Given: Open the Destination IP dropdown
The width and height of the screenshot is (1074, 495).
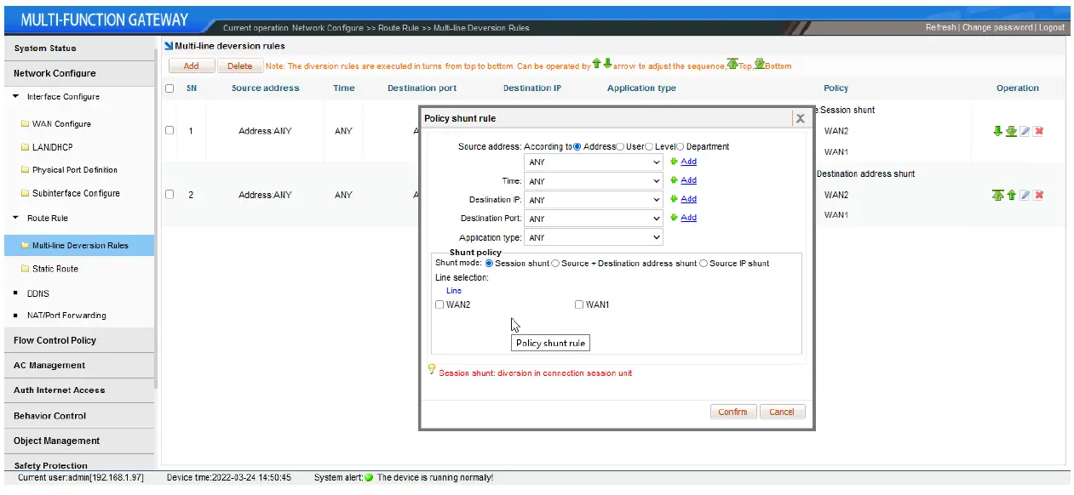Looking at the screenshot, I should pyautogui.click(x=594, y=200).
